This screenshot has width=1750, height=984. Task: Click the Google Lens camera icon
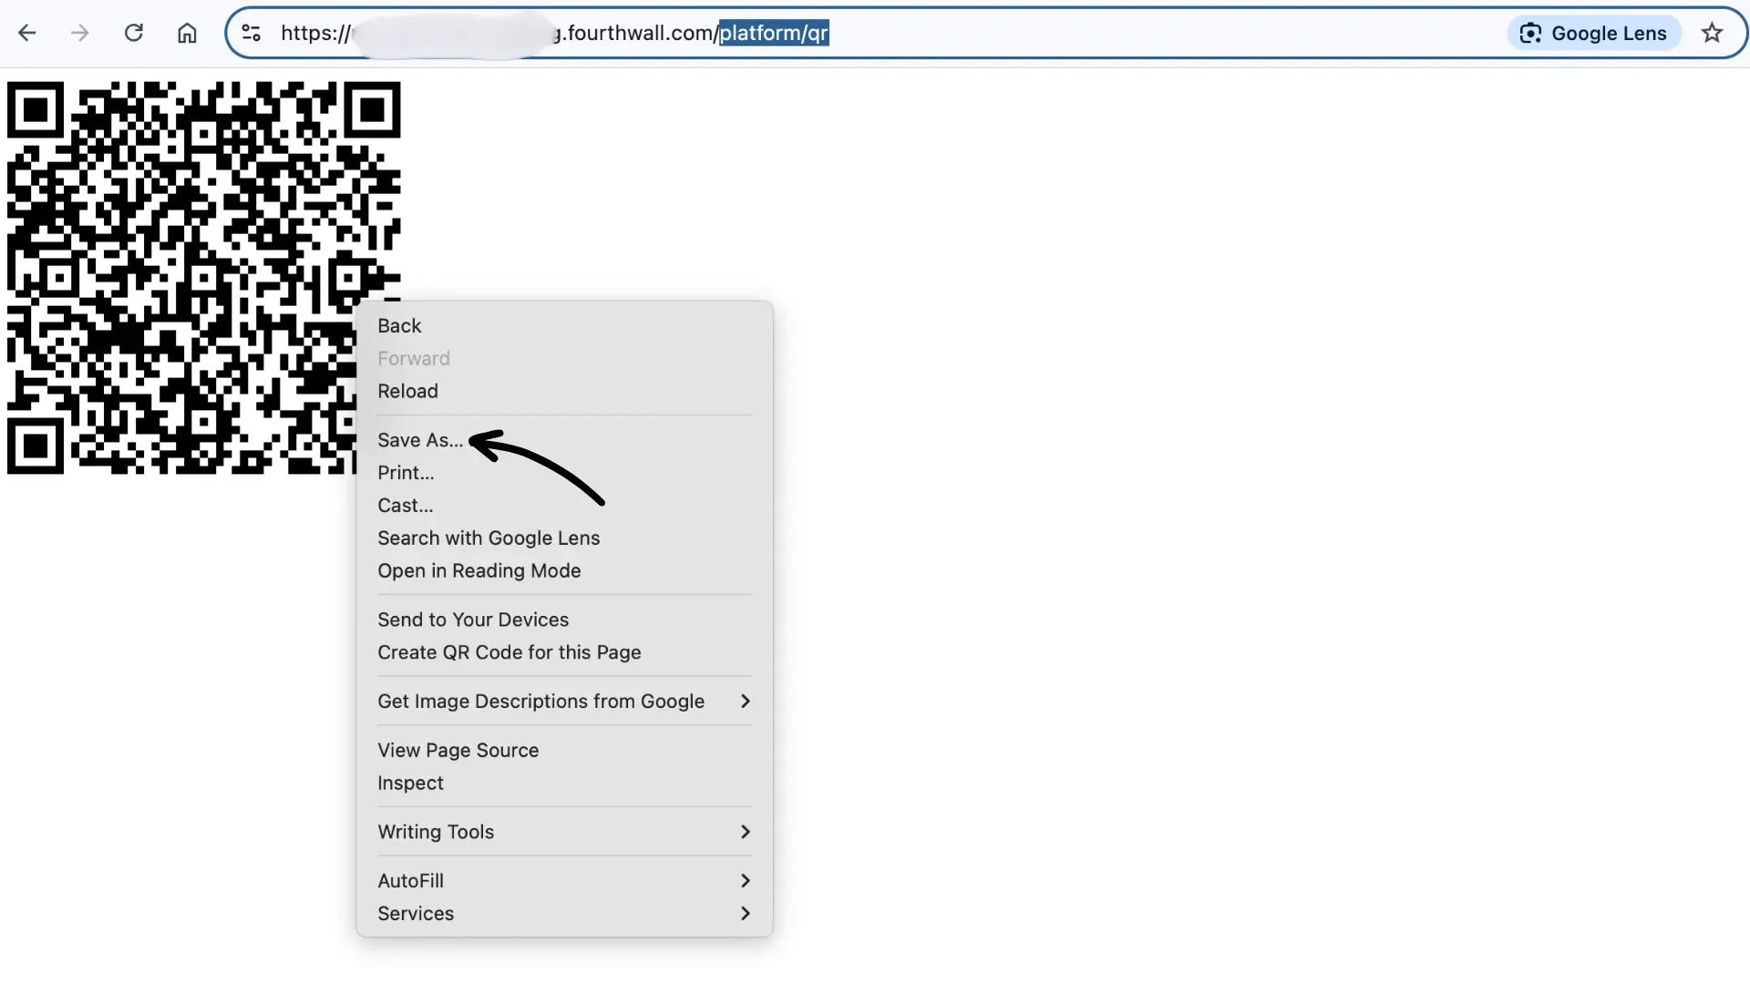pos(1532,33)
